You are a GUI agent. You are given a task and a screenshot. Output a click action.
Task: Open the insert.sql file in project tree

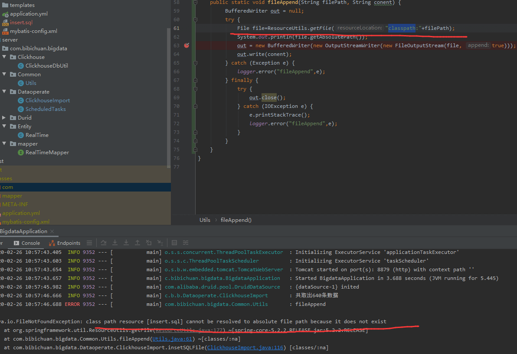click(21, 22)
